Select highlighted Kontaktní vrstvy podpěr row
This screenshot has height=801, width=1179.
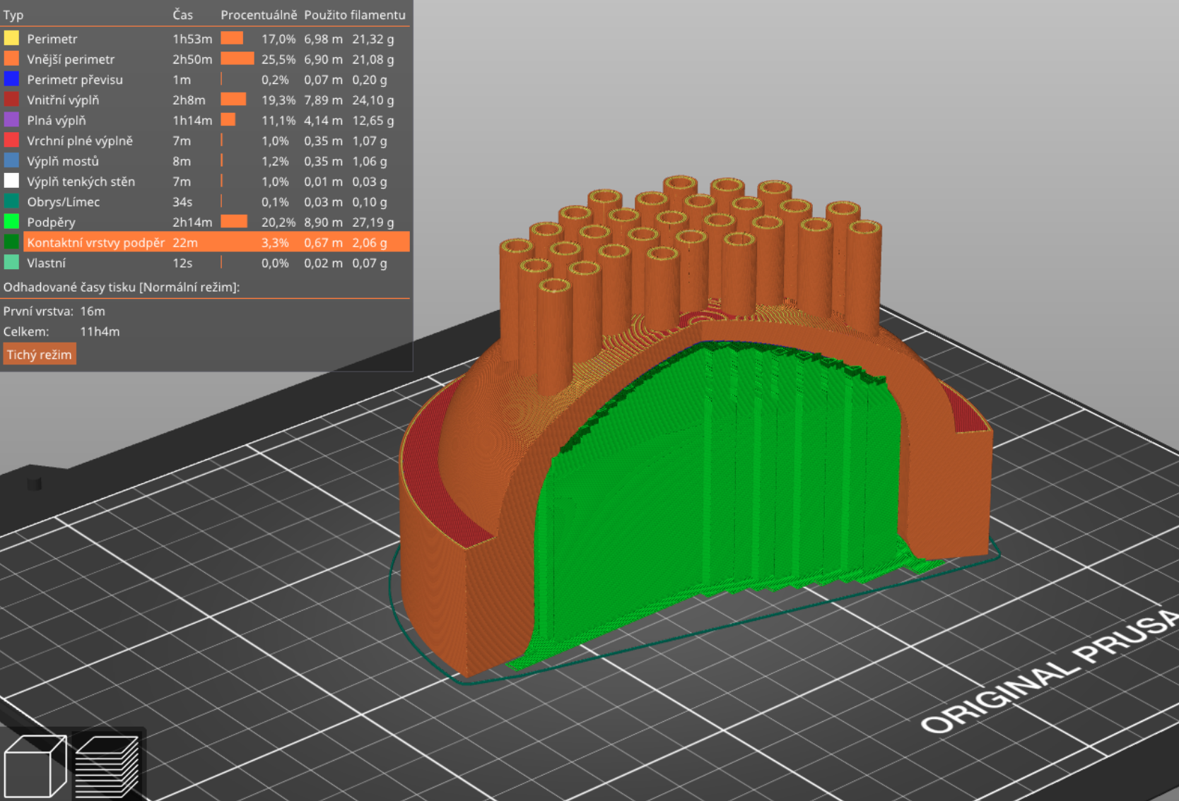217,242
